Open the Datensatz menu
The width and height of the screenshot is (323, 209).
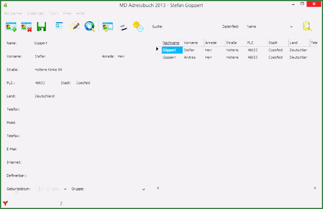(36, 14)
